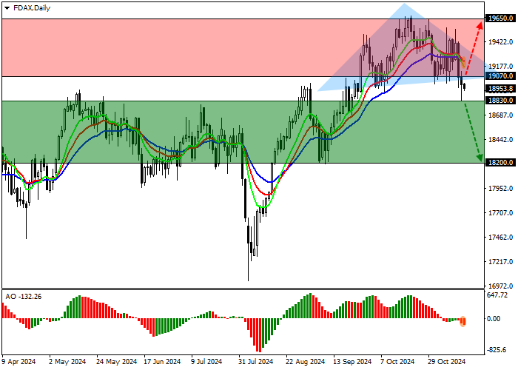This screenshot has width=518, height=370.
Task: Select the 19070.0 level price label
Action: coord(500,76)
